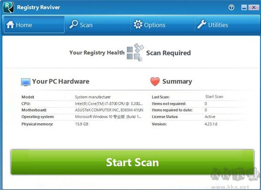261x190 pixels.
Task: Click the wrench icon for Utilities
Action: coord(201,24)
